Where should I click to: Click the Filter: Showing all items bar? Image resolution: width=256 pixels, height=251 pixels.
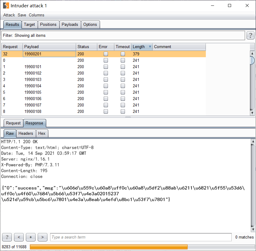click(x=123, y=36)
